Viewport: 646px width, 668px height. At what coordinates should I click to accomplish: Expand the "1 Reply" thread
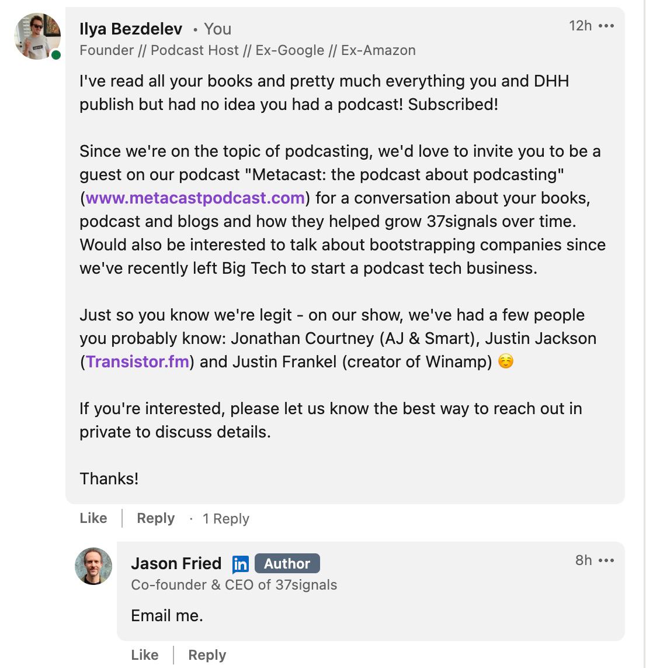tap(225, 519)
